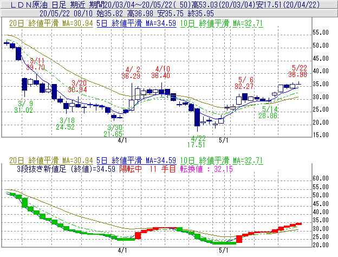Viewport: 338px width, 257px height.
Task: Click '5/1' date label under lower chart
Action: click(223, 250)
